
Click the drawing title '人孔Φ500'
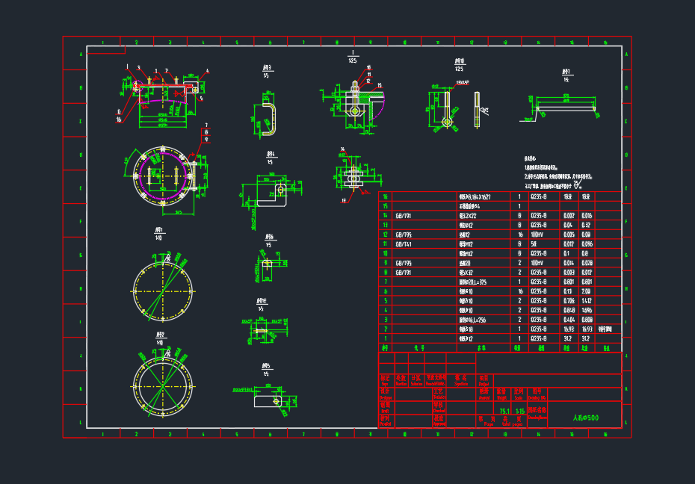click(x=586, y=418)
